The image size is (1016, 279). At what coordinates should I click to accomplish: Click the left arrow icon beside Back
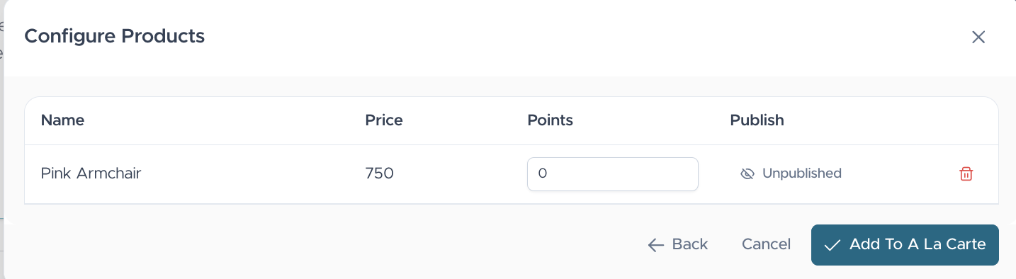point(655,245)
